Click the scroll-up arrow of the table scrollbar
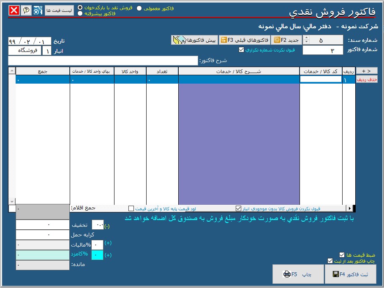Screen dimensions: 384x288 [x=12, y=71]
